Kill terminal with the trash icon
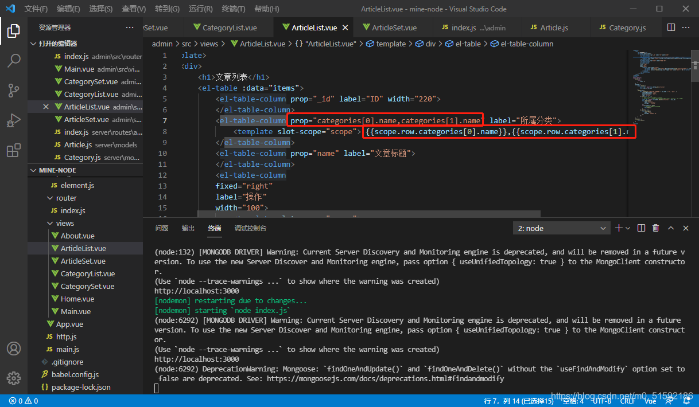699x407 pixels. click(x=655, y=228)
